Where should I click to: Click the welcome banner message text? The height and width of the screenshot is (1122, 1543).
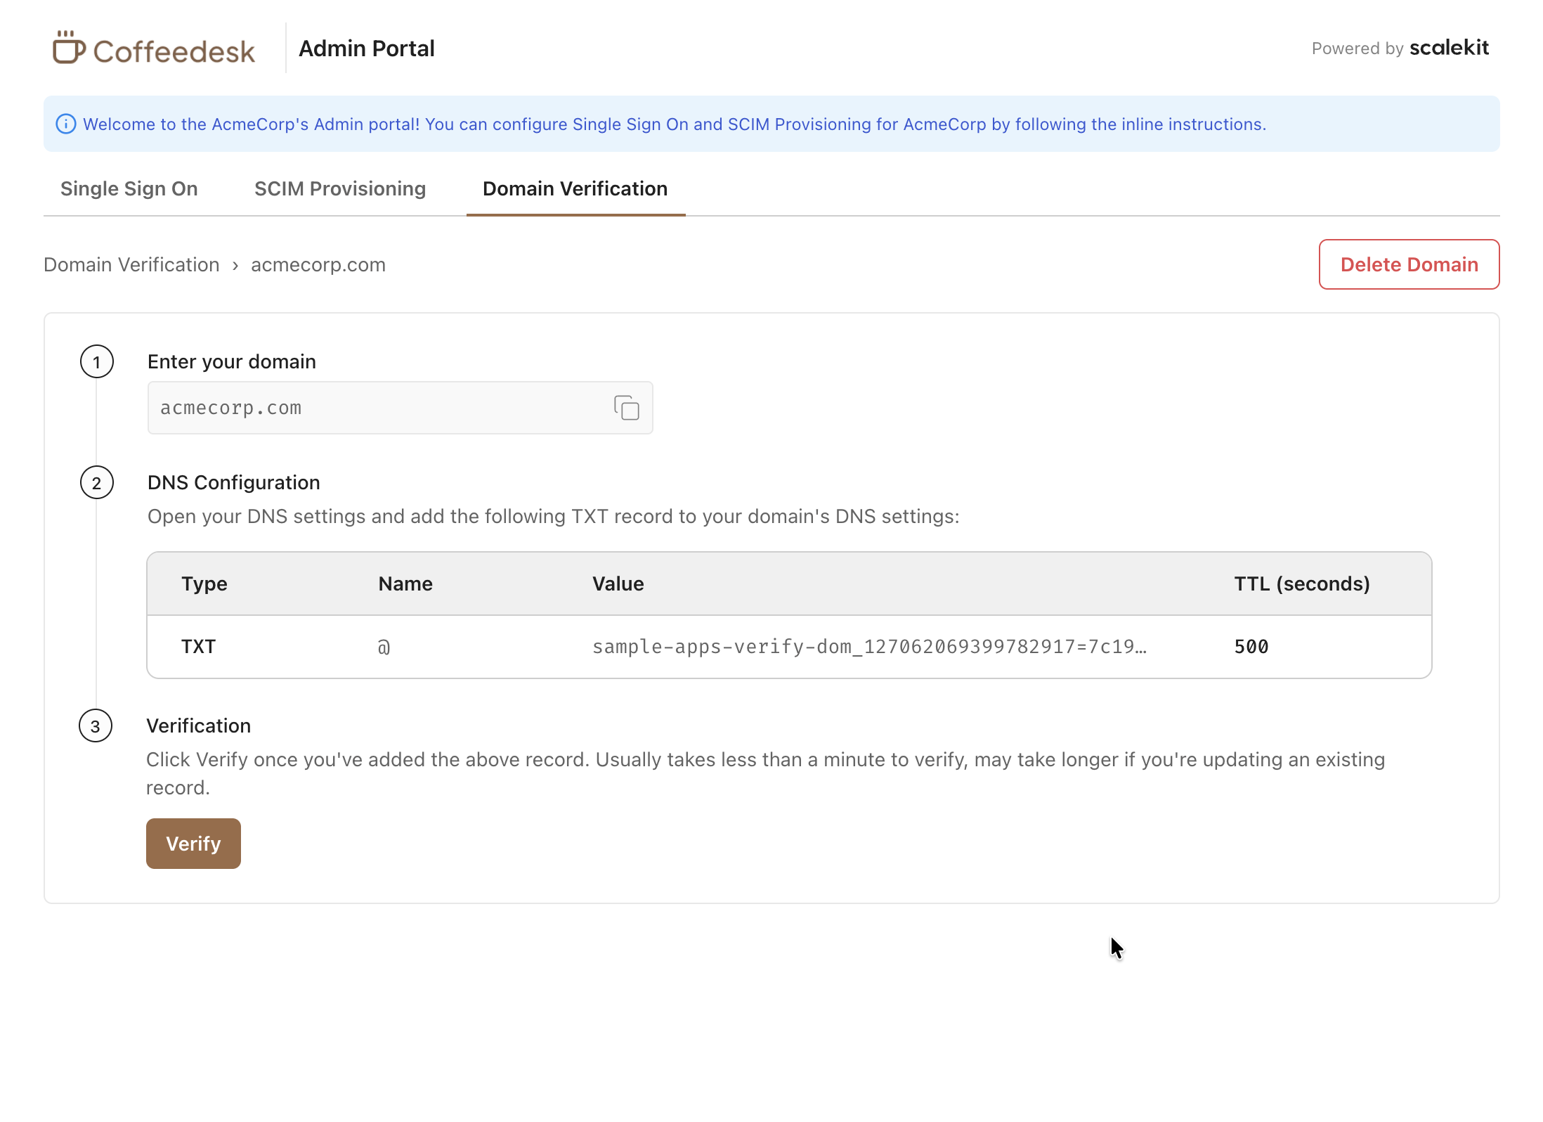pyautogui.click(x=675, y=124)
